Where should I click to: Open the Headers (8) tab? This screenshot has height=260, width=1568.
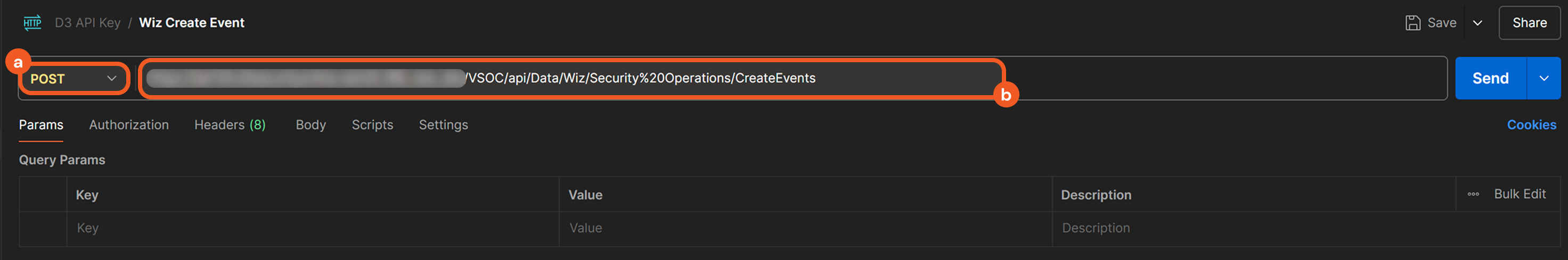click(x=230, y=124)
